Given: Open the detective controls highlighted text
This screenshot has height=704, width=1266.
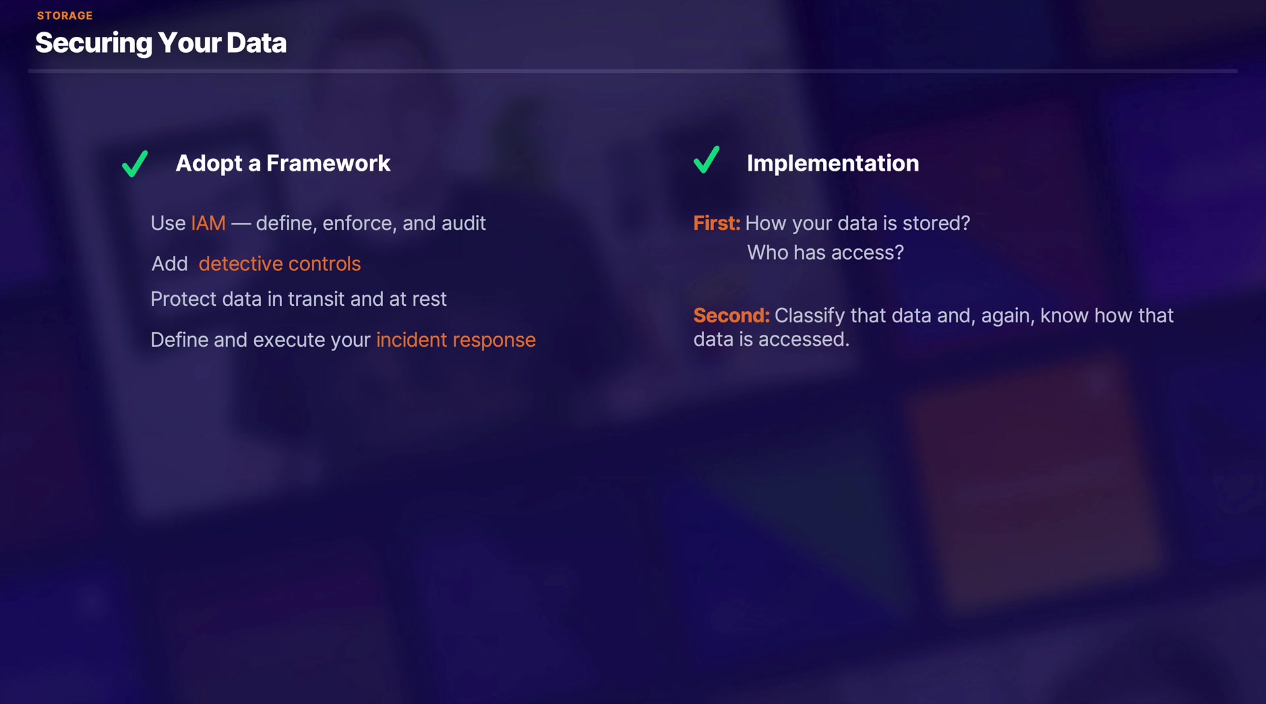Looking at the screenshot, I should tap(280, 264).
